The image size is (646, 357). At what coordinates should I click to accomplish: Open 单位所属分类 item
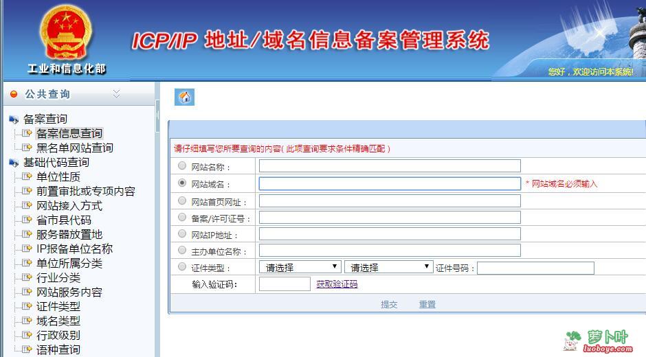click(x=69, y=263)
